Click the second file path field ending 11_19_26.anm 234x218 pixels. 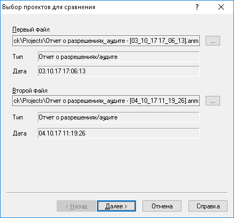(106, 101)
